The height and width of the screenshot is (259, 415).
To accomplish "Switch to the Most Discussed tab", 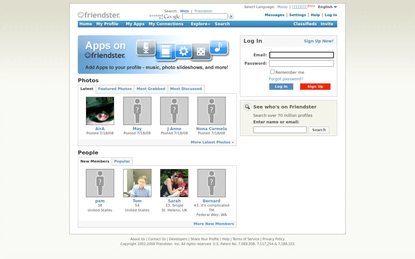I will (x=186, y=89).
